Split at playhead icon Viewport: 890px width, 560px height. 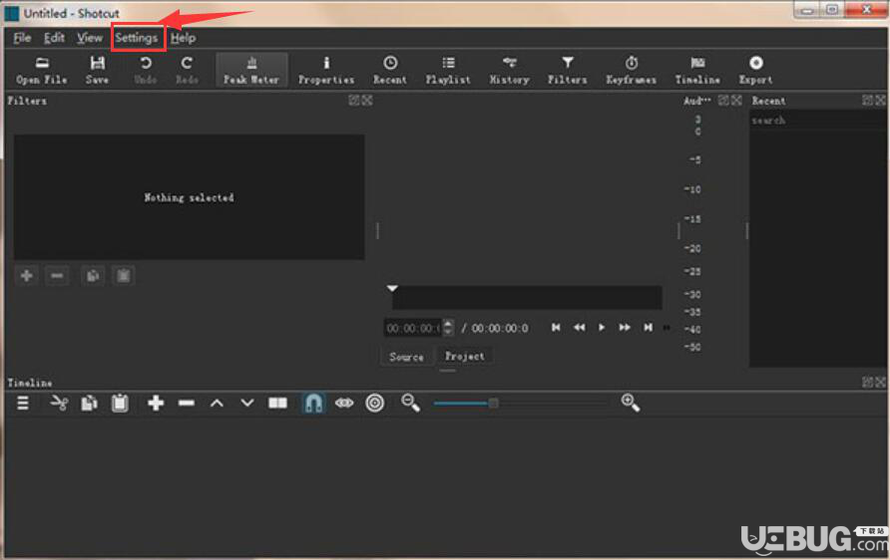click(x=277, y=403)
